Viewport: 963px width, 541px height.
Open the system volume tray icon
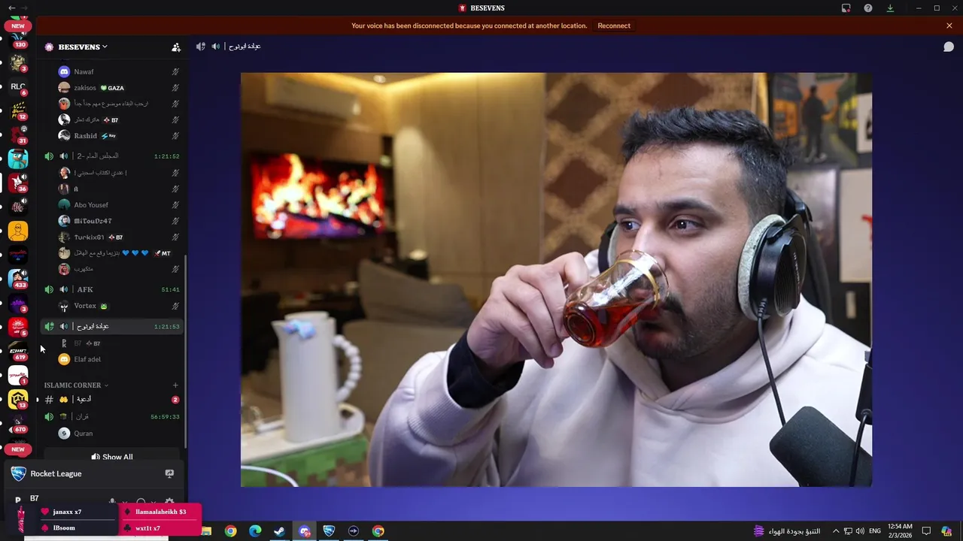point(860,531)
